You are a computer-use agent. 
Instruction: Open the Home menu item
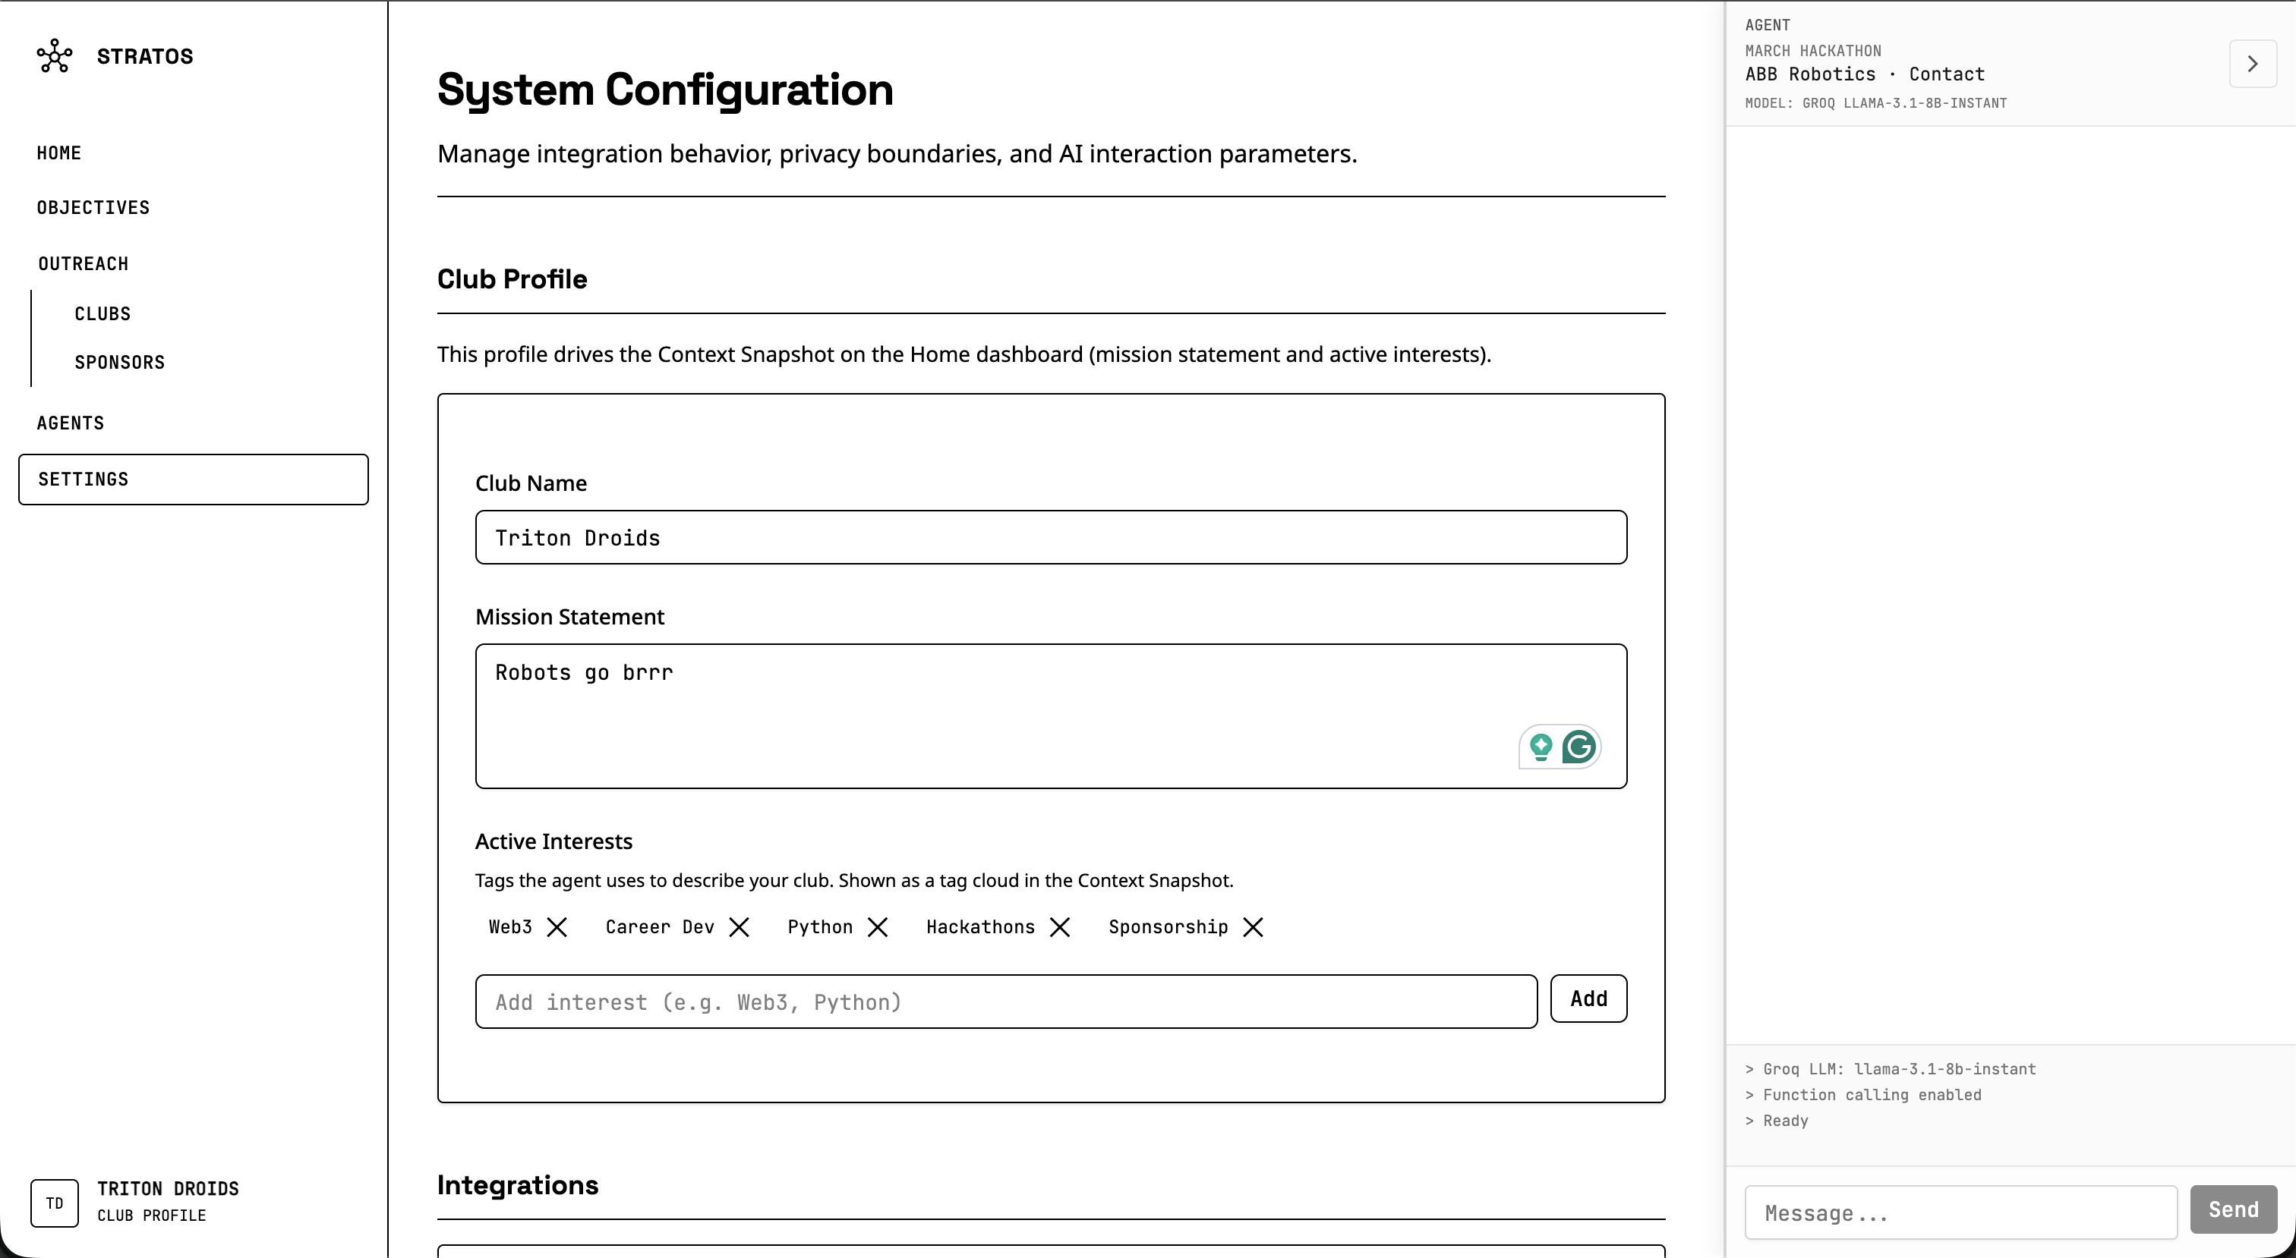click(58, 153)
